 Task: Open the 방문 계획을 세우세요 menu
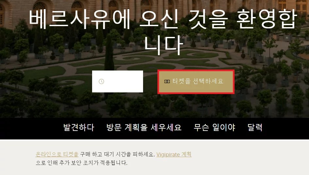144,127
